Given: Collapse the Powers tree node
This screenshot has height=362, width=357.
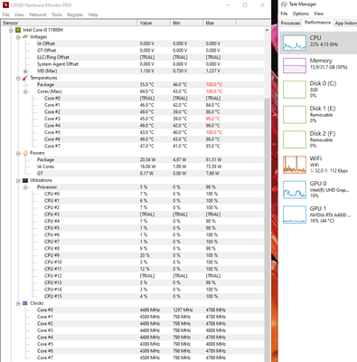Looking at the screenshot, I should [x=18, y=153].
